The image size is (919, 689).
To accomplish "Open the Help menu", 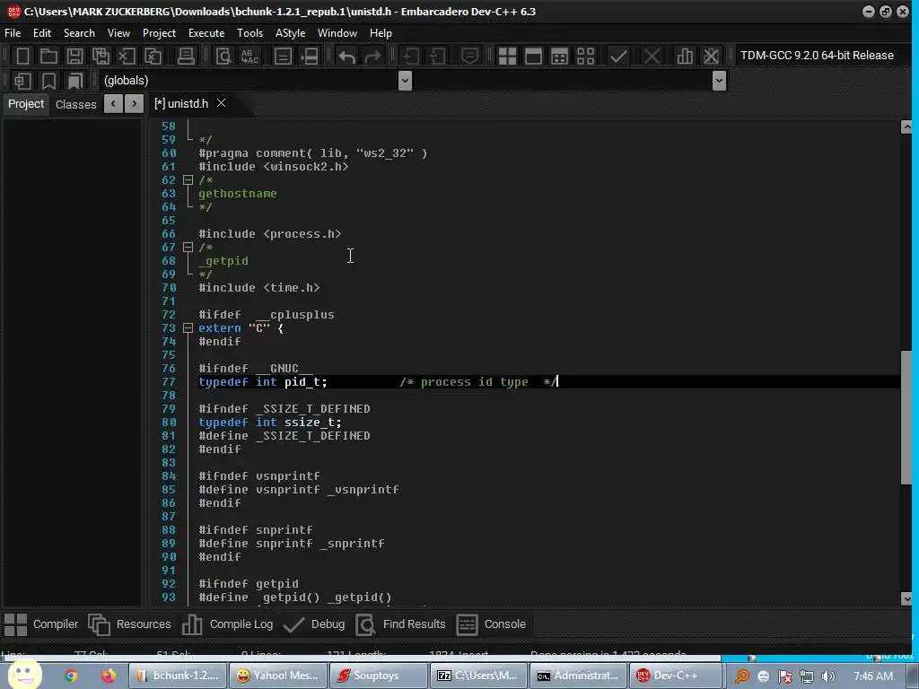I will [381, 33].
